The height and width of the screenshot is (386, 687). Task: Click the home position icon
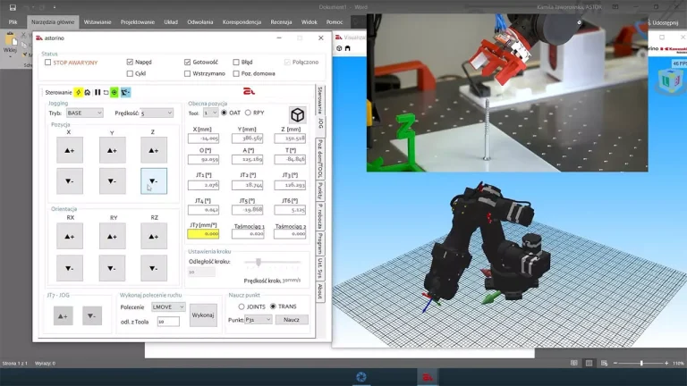click(x=88, y=92)
